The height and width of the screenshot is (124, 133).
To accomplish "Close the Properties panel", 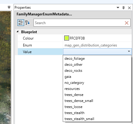I will point(129,8).
